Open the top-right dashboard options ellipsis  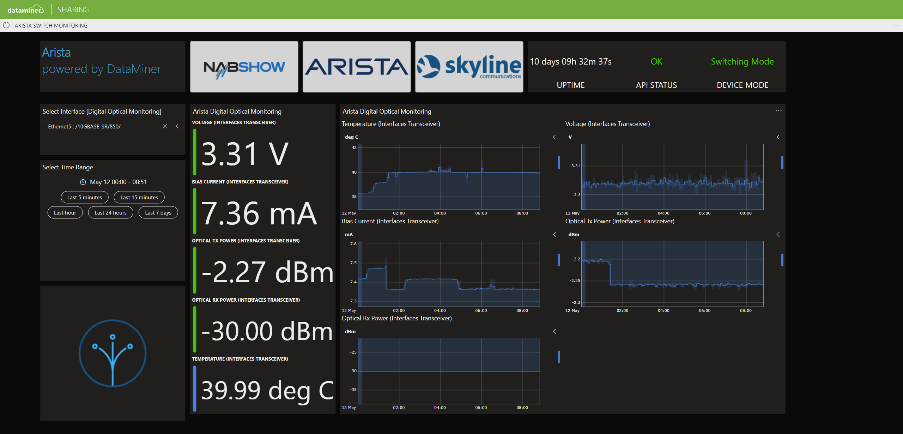tap(897, 25)
